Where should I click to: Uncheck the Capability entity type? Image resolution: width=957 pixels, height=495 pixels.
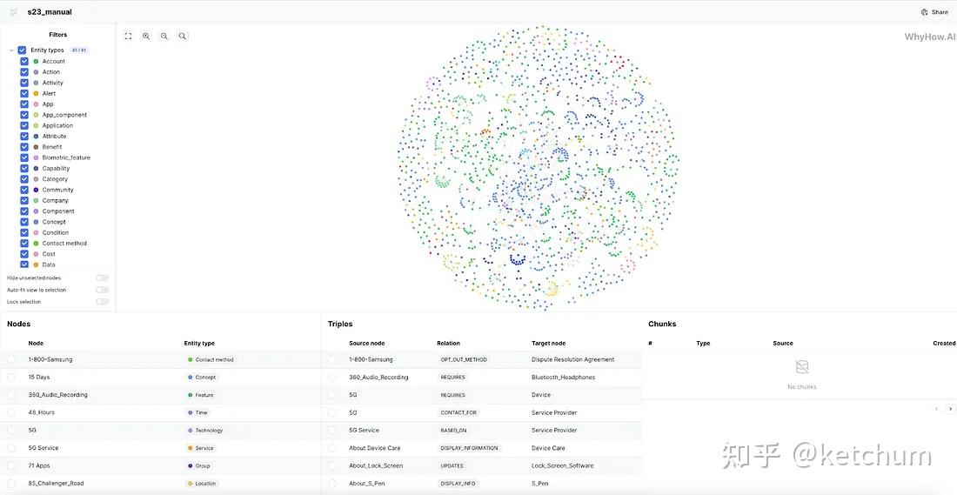click(24, 168)
